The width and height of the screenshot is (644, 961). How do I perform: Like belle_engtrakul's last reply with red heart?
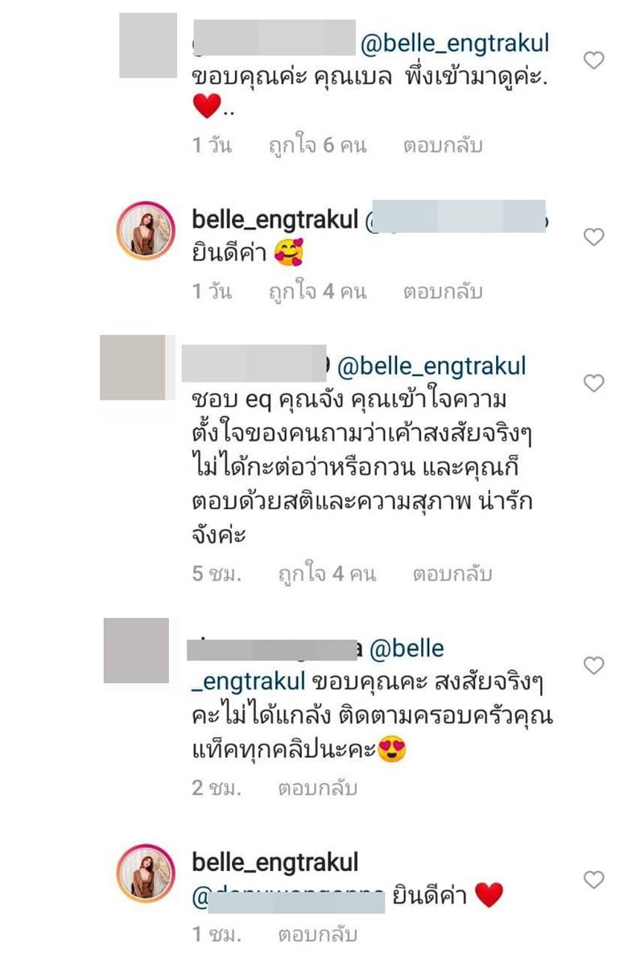coord(593,880)
